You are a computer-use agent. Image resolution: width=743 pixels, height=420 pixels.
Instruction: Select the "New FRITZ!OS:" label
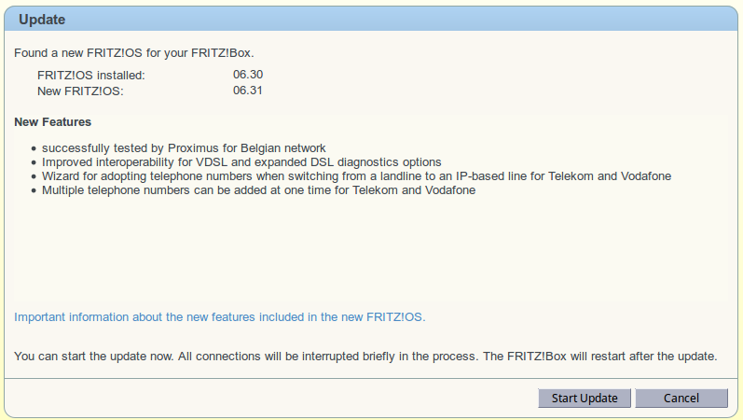(x=80, y=91)
